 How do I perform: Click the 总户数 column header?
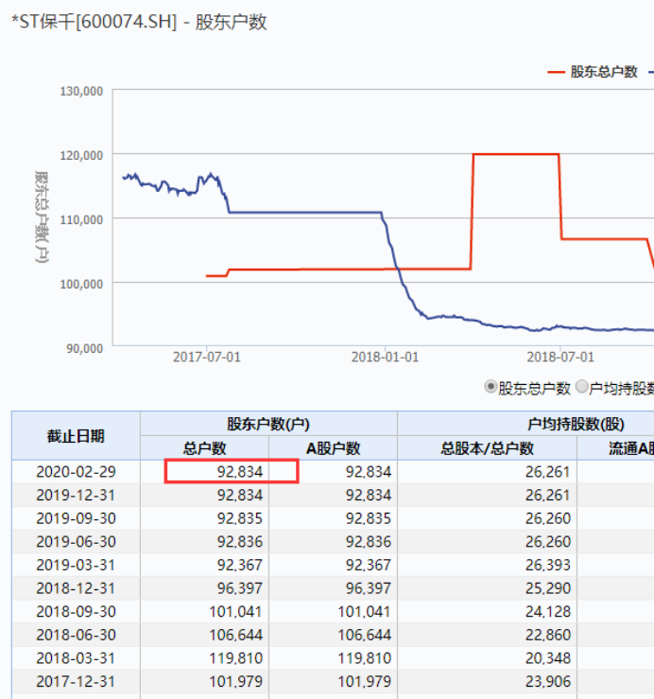[x=204, y=448]
